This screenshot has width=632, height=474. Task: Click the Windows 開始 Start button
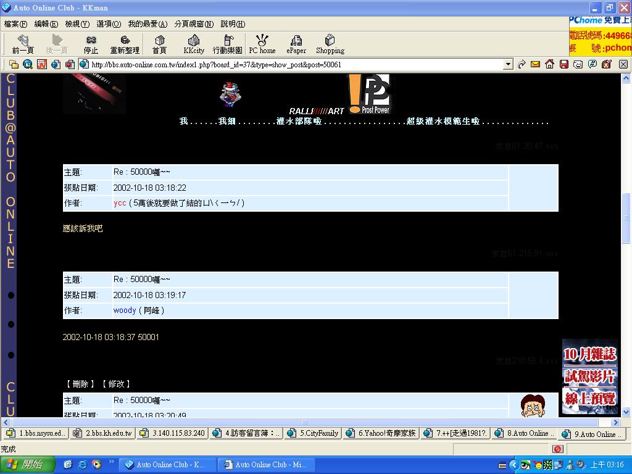23,465
